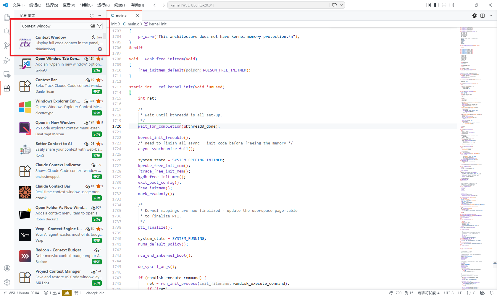Open the notifications bell in status bar
The width and height of the screenshot is (497, 296).
coord(492,293)
